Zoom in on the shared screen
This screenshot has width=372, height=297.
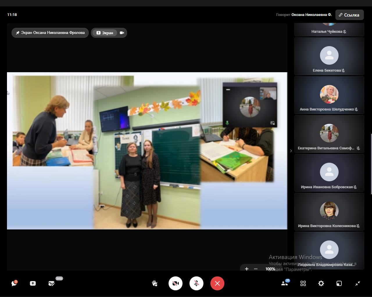point(247,269)
